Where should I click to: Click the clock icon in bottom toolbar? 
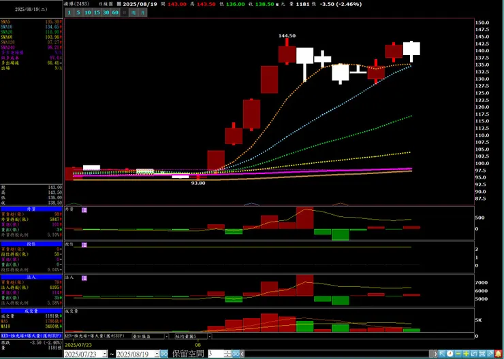pyautogui.click(x=450, y=354)
